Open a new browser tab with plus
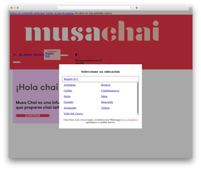This screenshot has height=170, width=201. tap(191, 9)
